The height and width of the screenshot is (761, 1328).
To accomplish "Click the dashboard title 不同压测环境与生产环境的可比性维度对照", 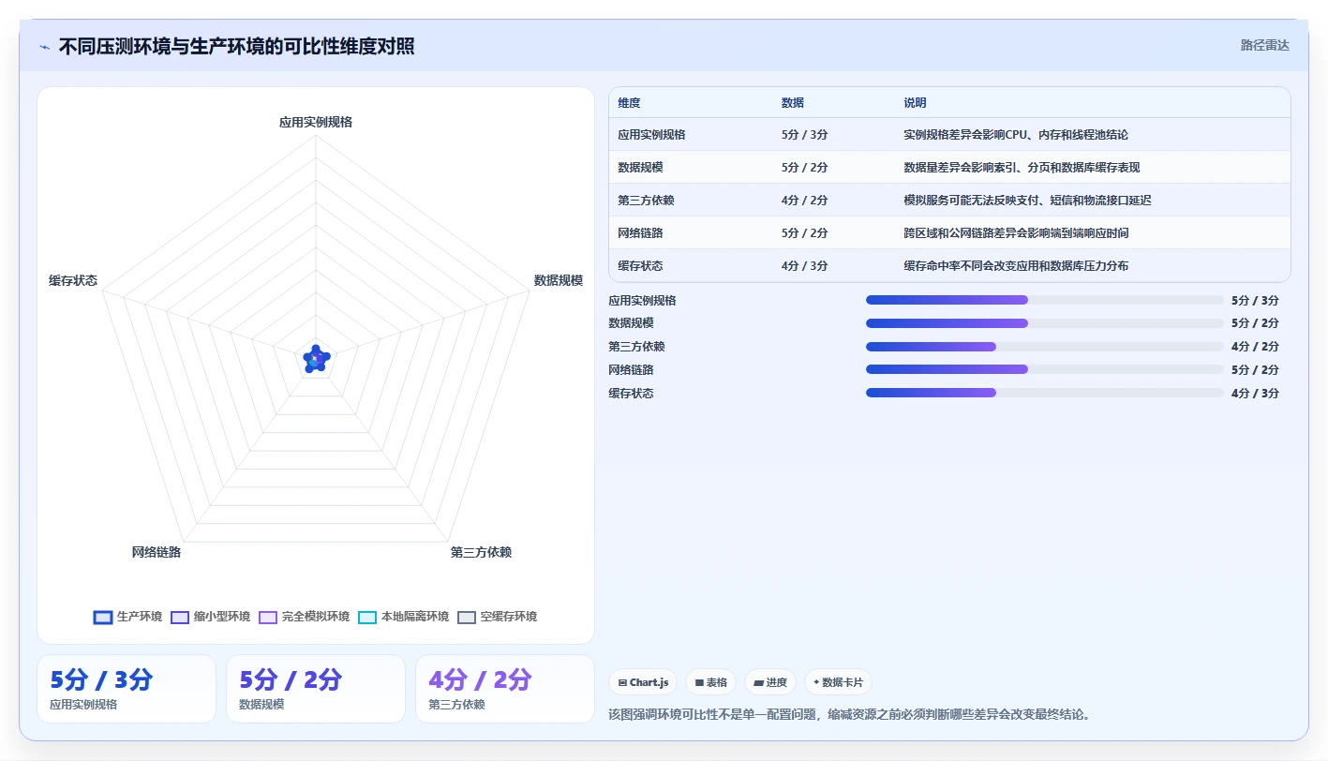I will pyautogui.click(x=236, y=47).
